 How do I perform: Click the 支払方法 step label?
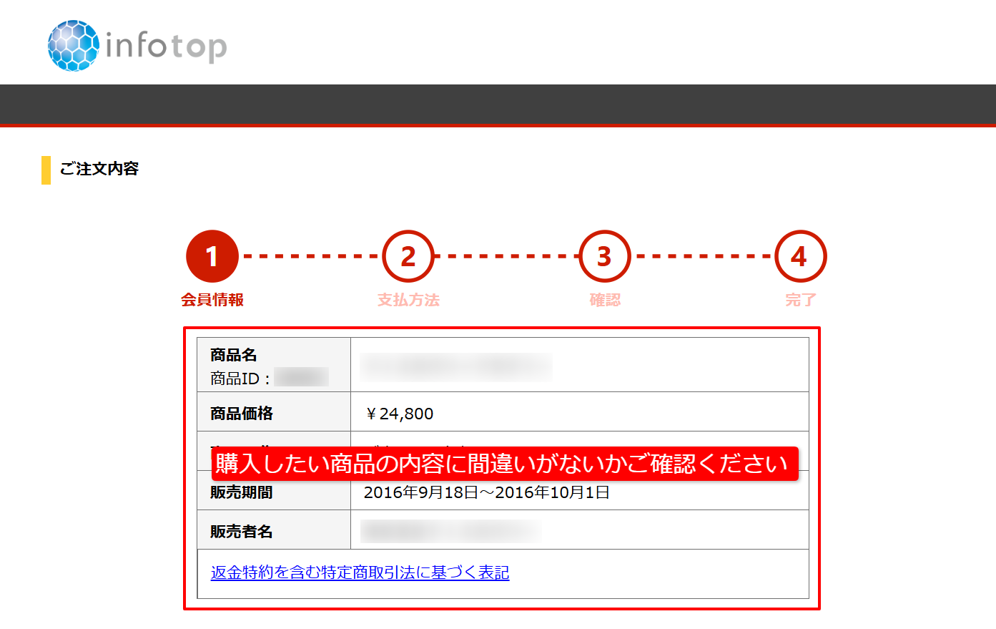[408, 300]
